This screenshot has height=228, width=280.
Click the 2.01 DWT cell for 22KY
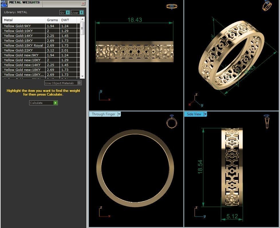coord(68,50)
